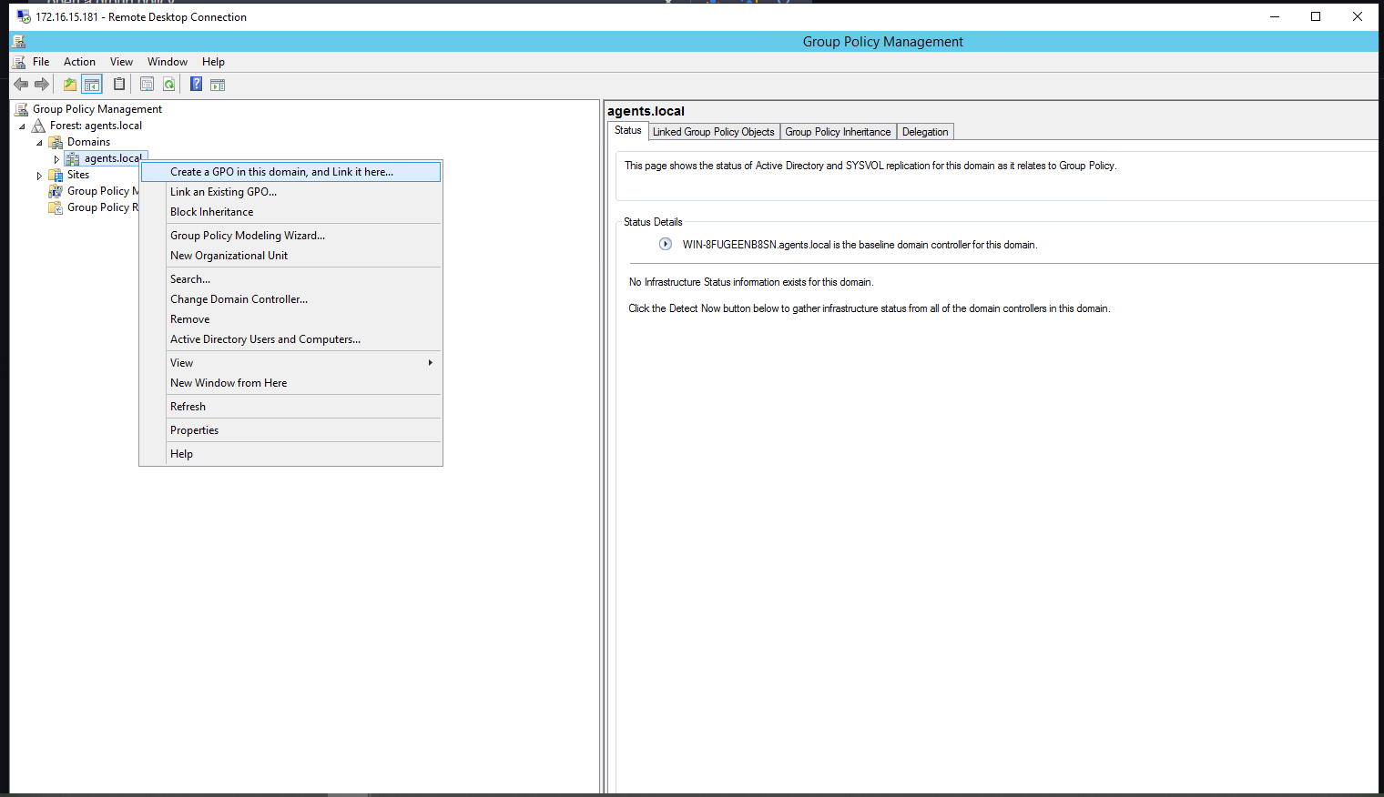Viewport: 1384px width, 797px height.
Task: Open Active Directory Users and Computers...
Action: click(x=290, y=339)
